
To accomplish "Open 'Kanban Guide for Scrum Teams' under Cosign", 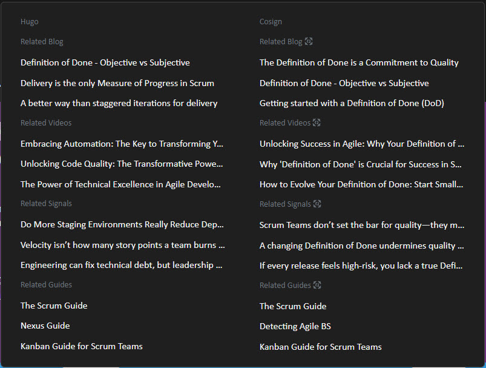I will pos(321,347).
